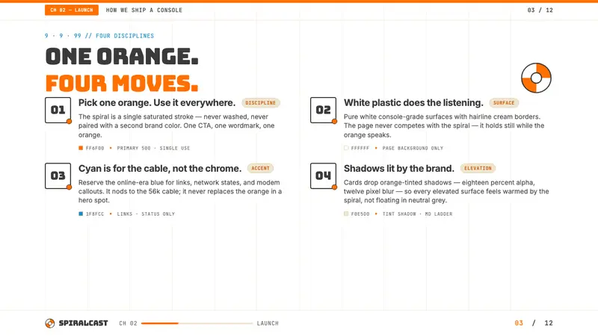Click the Spiralcast spiral icon in the footer
This screenshot has width=598, height=336.
pos(50,323)
